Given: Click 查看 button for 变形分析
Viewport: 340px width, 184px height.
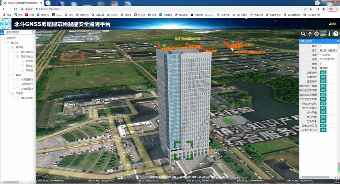Looking at the screenshot, I should (323, 72).
